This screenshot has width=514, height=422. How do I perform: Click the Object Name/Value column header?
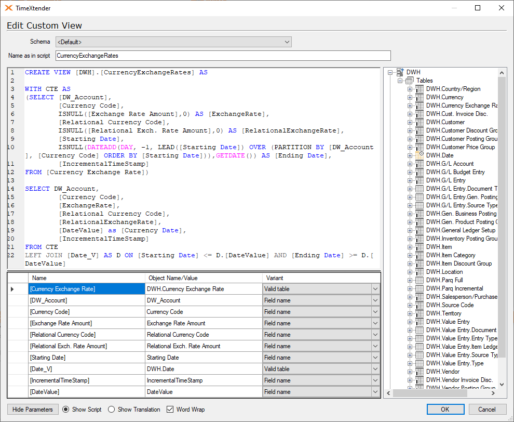tap(204, 278)
